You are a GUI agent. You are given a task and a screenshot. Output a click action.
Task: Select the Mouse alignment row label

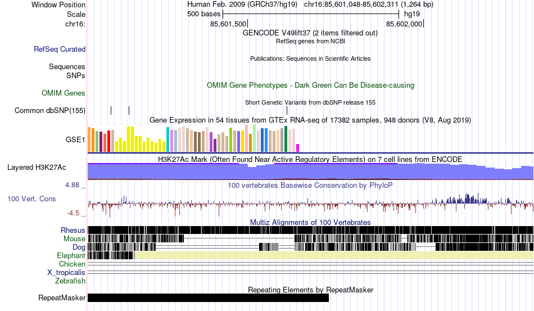point(74,239)
